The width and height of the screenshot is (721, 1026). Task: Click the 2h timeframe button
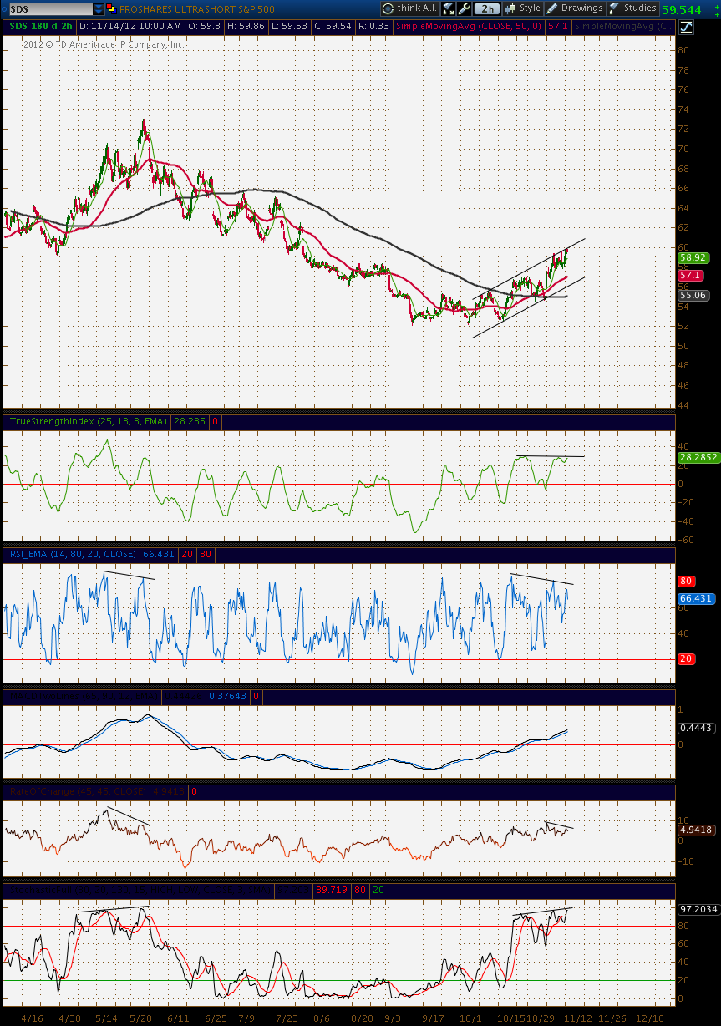coord(486,9)
